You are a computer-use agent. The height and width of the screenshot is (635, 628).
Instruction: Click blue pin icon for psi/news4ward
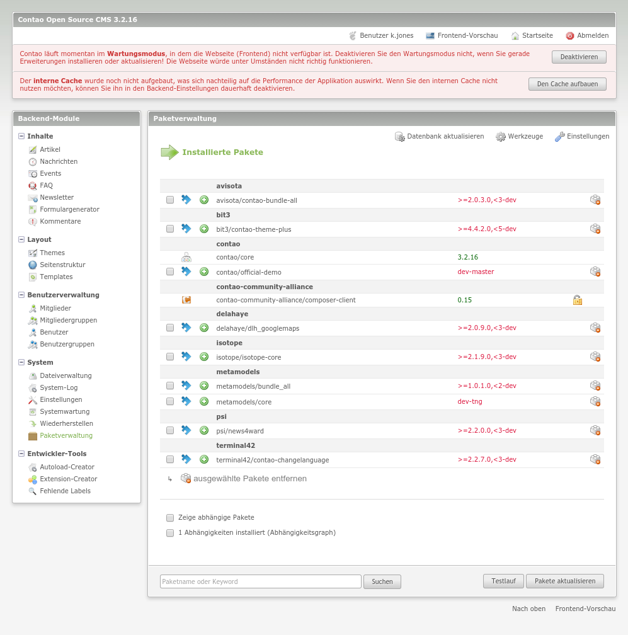pos(186,430)
